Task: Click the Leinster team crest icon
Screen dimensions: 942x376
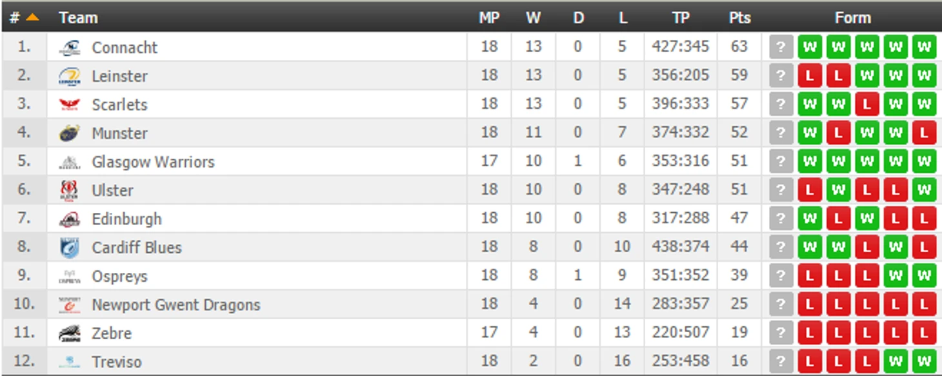Action: (x=70, y=76)
